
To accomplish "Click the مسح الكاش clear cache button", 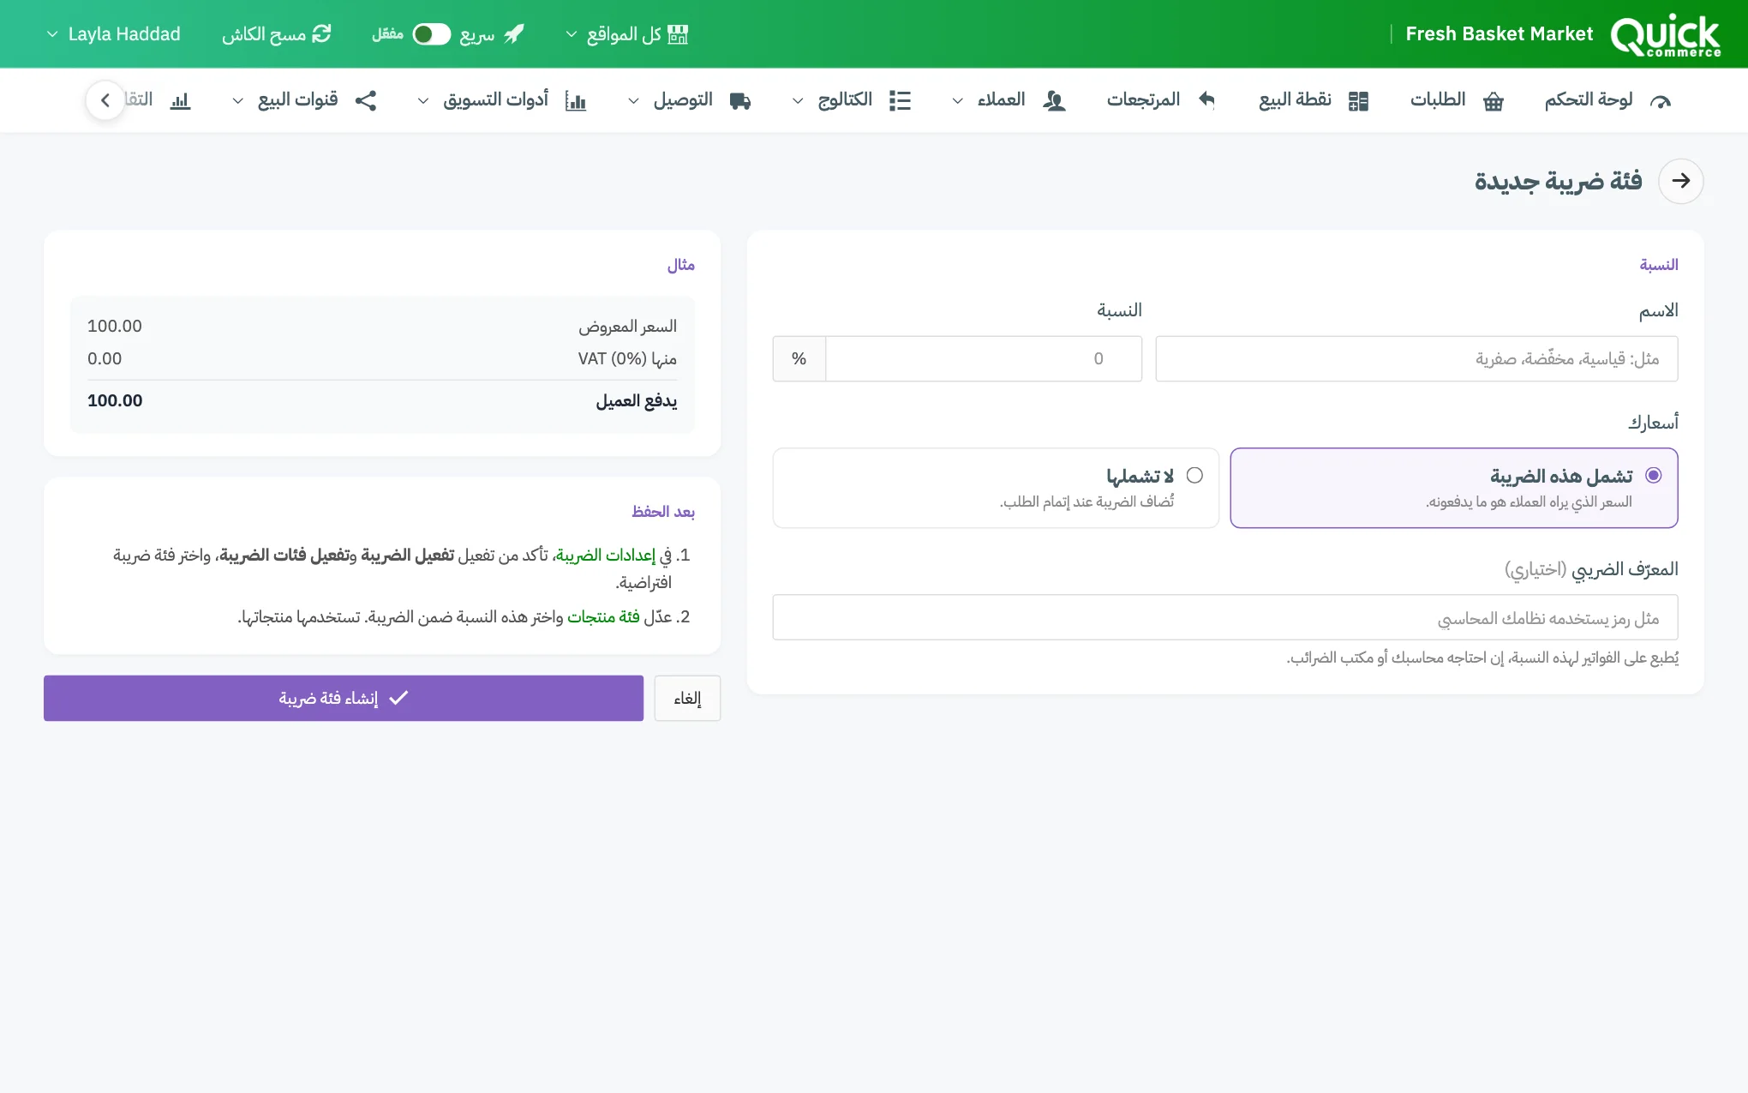I will 276,34.
